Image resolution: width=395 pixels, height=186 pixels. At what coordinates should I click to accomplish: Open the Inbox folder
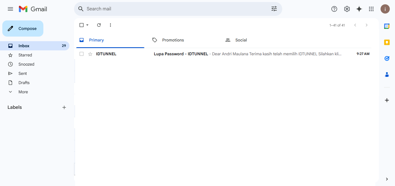pos(35,46)
